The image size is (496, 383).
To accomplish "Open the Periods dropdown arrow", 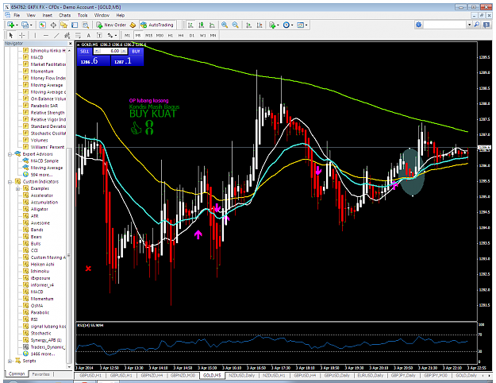I will [292, 25].
